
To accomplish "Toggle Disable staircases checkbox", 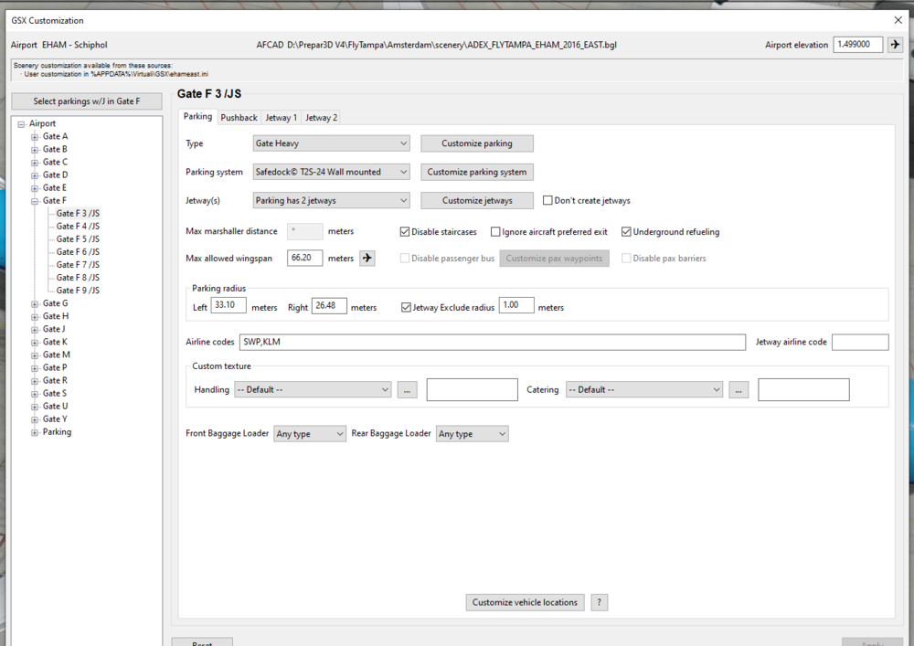I will (406, 232).
